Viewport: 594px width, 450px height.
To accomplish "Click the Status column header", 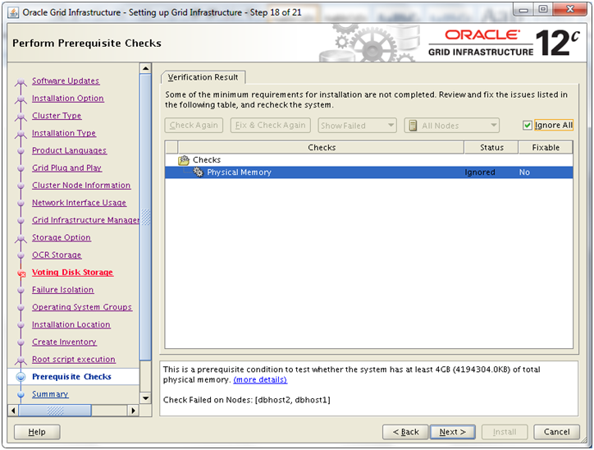I will coord(491,148).
